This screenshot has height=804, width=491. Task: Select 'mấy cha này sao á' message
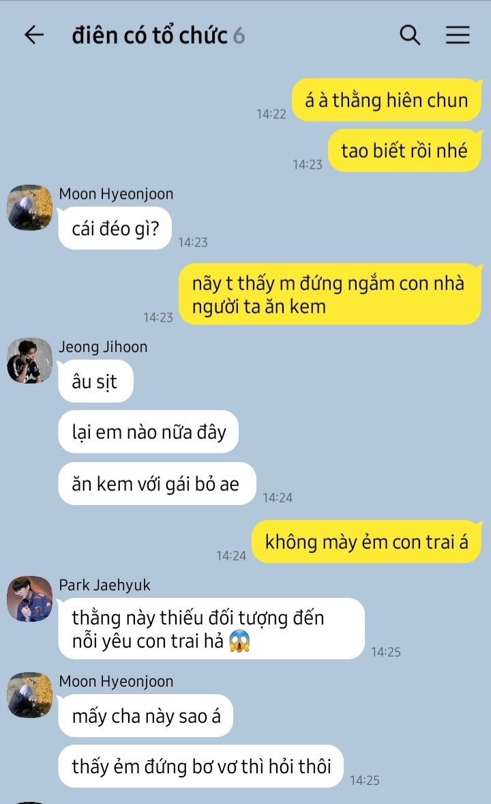pos(145,716)
